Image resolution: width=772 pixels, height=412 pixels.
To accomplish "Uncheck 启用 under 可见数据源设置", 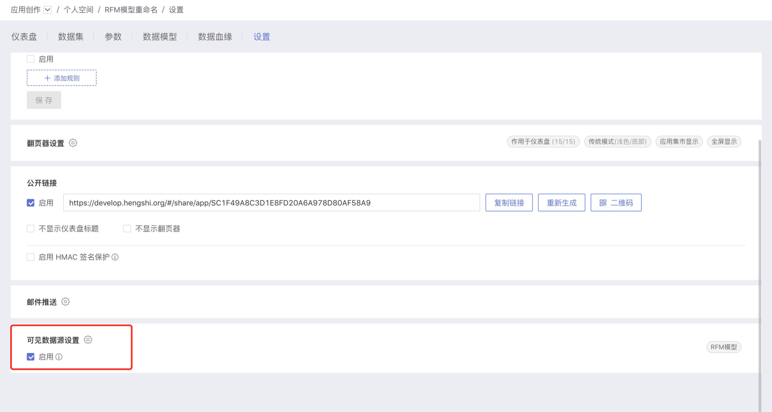I will (31, 357).
